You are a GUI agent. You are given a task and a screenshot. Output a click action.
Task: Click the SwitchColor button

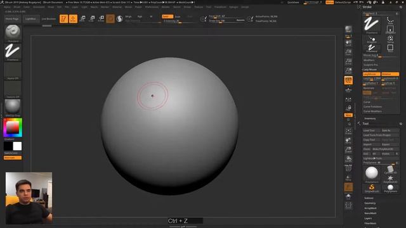[11, 153]
